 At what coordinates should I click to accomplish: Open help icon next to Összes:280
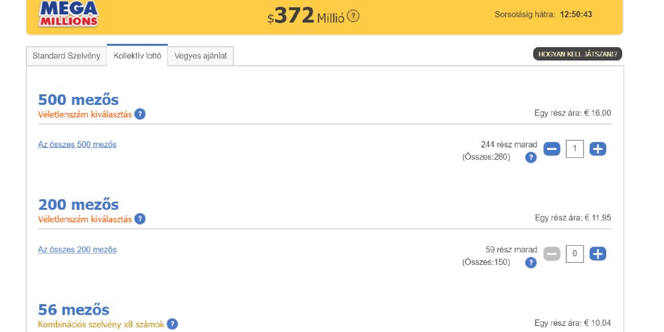[x=531, y=157]
